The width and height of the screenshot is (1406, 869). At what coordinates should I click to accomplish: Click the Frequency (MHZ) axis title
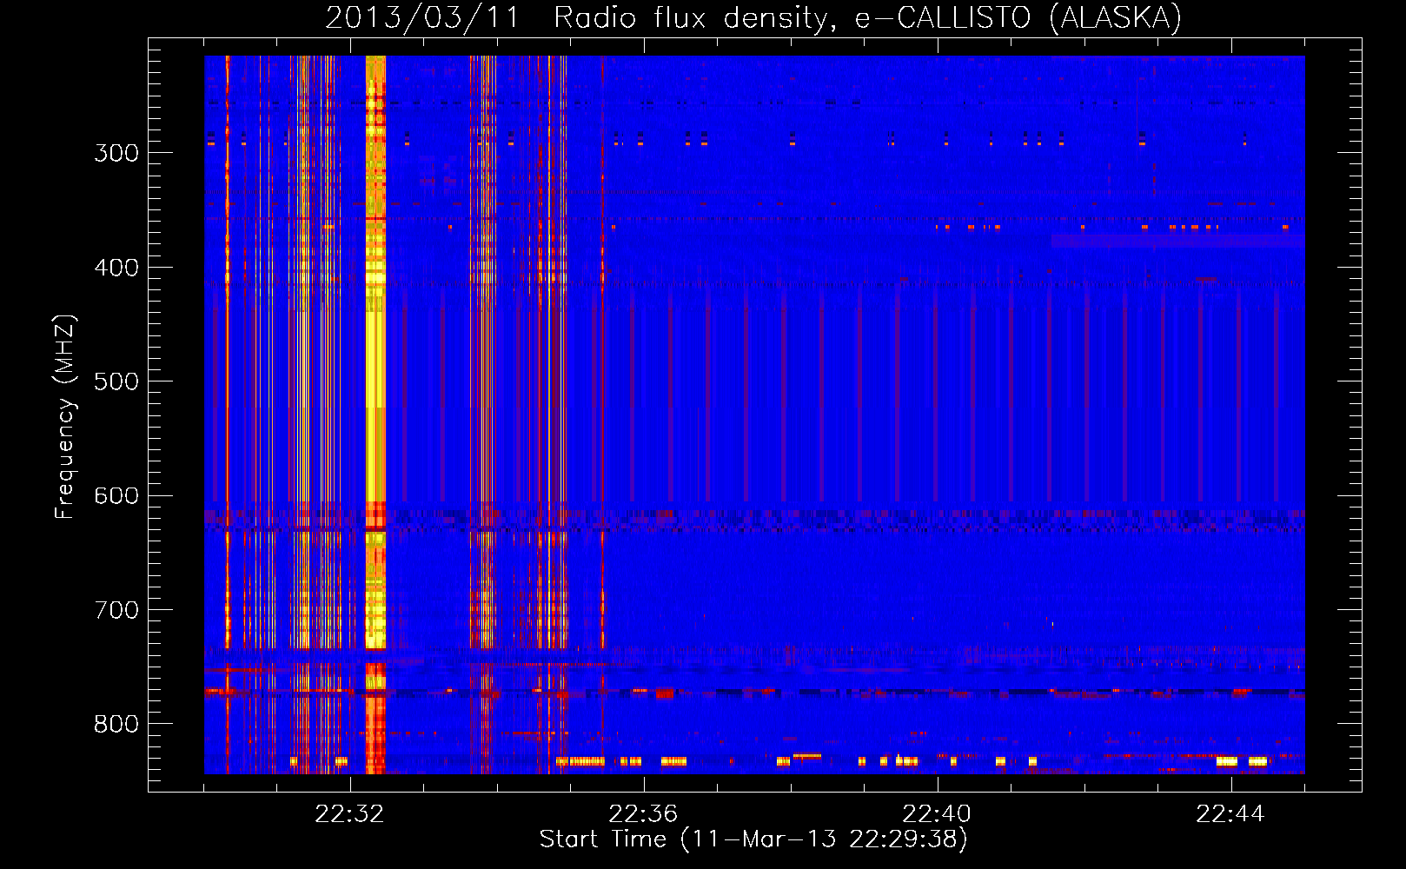66,416
